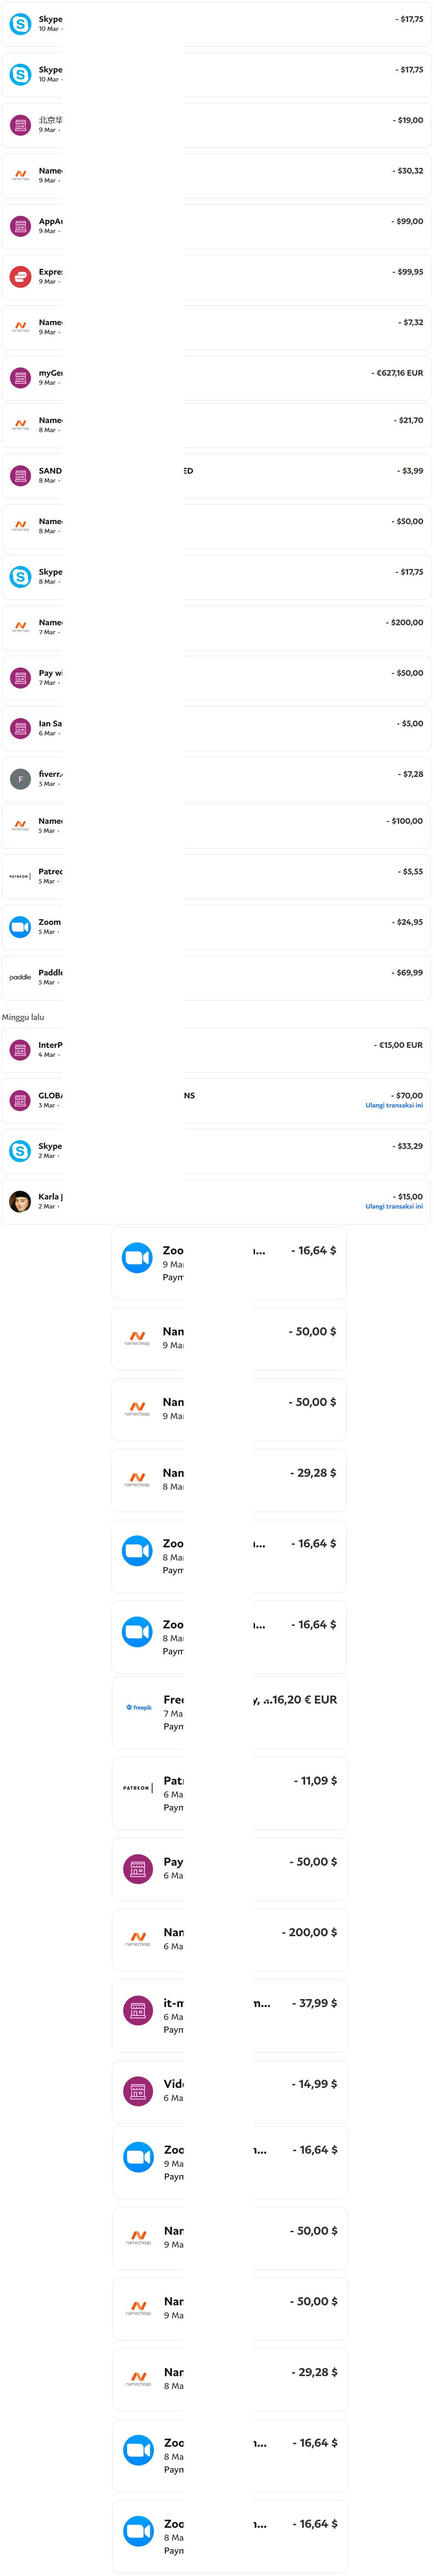Screen dimensions: 434x2576
Task: Click the Zoom camera icon on $24,95 transaction
Action: click(20, 927)
